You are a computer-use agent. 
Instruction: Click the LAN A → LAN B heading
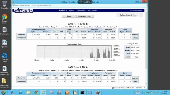[x=78, y=24]
